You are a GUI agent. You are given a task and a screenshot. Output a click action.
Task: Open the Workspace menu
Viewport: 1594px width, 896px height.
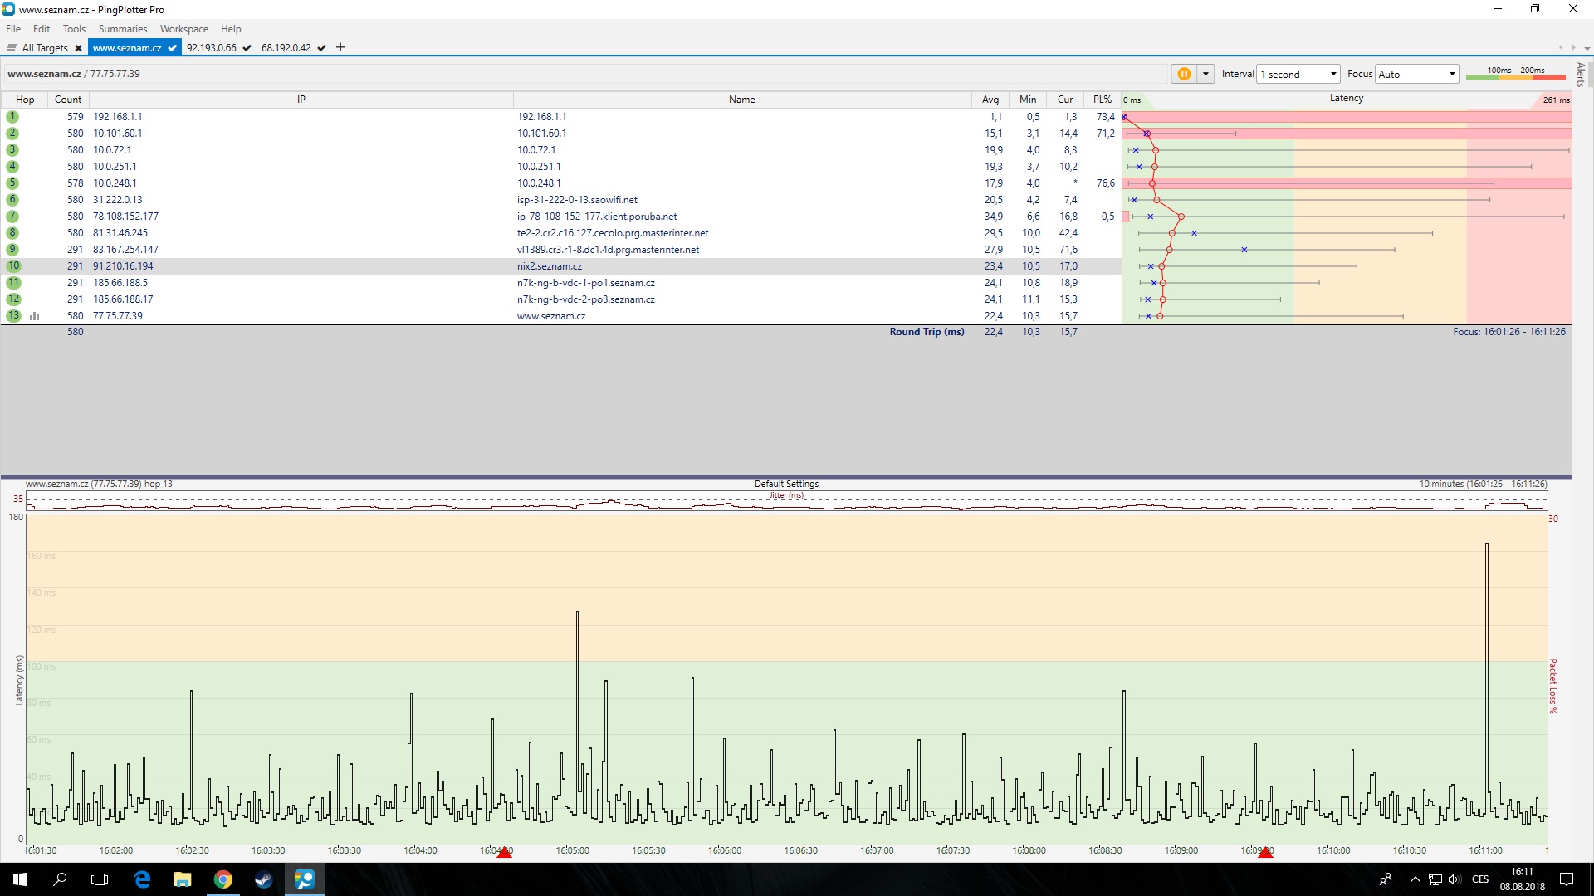(184, 29)
